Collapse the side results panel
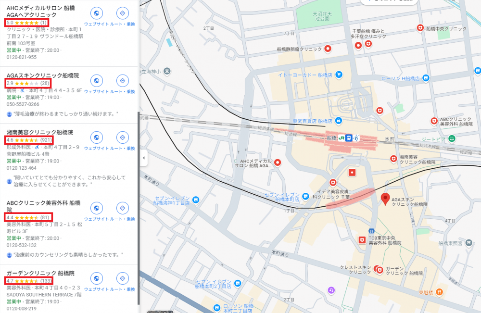 tap(143, 158)
